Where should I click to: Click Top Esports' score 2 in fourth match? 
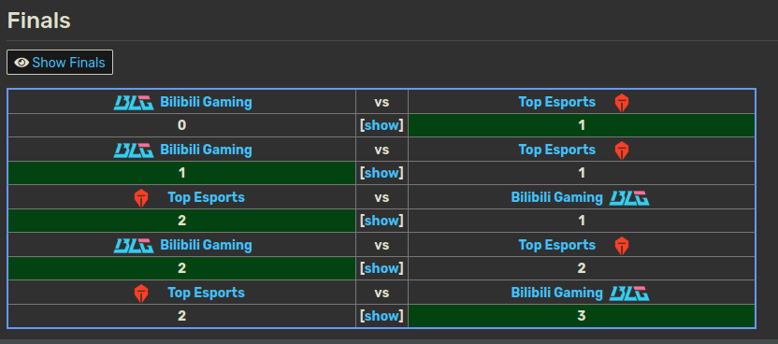pyautogui.click(x=582, y=268)
